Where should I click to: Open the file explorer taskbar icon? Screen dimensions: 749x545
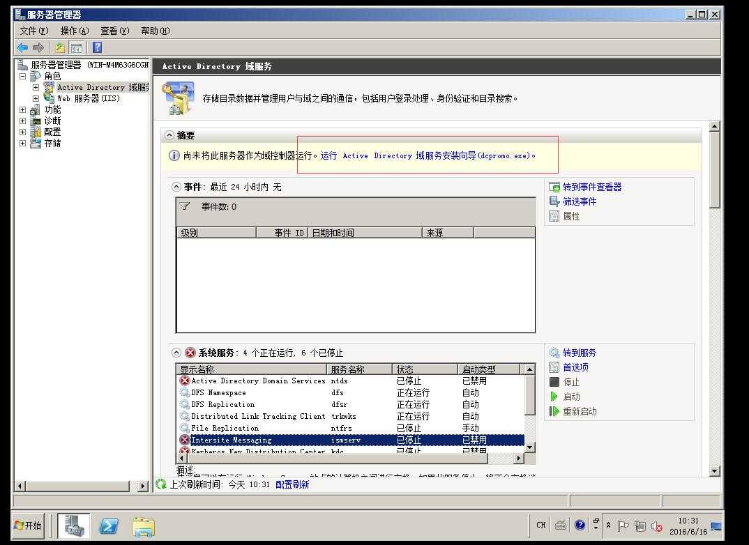(x=143, y=527)
